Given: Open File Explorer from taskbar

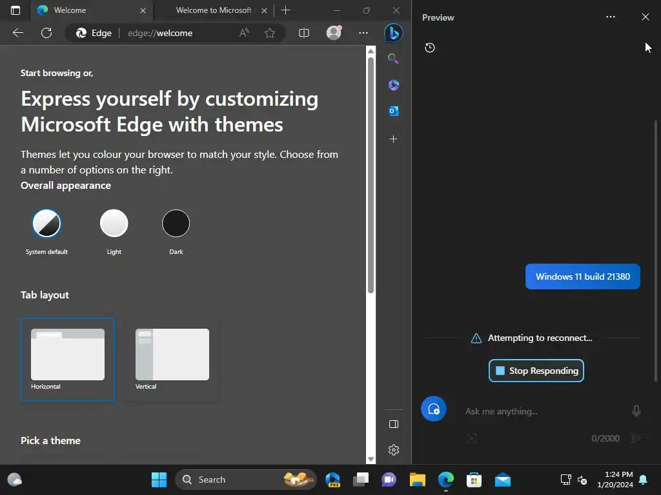Looking at the screenshot, I should point(418,480).
